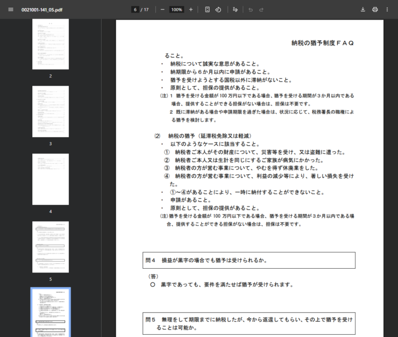Click the zoom in plus button
398x337 pixels.
click(191, 10)
